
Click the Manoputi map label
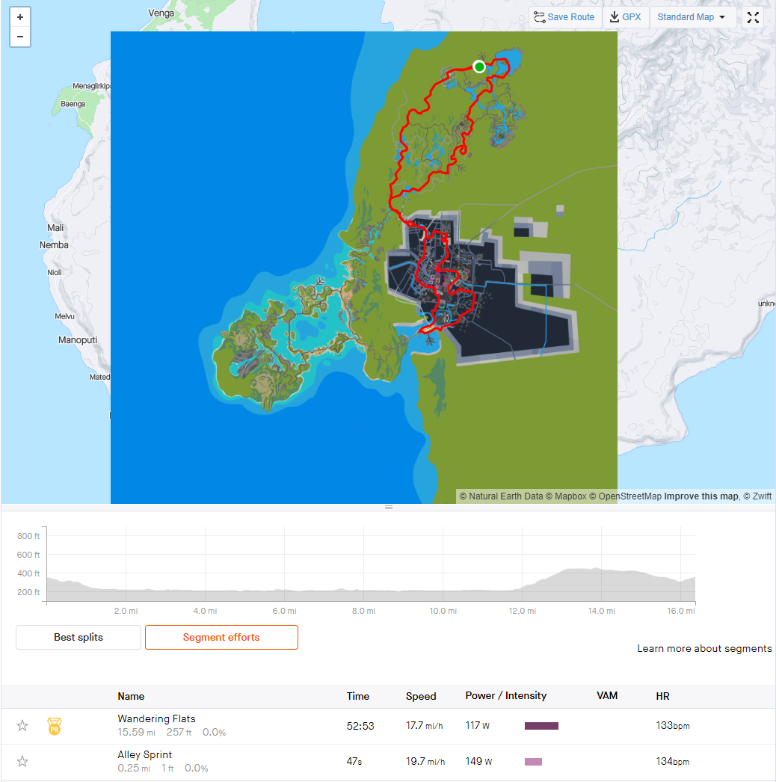coord(78,340)
